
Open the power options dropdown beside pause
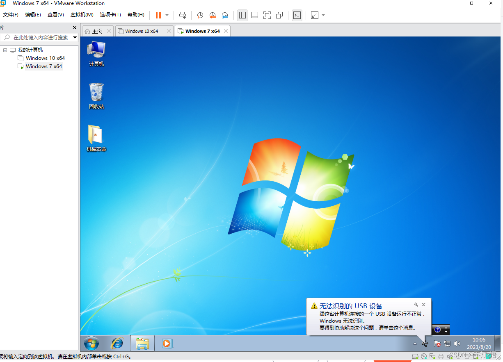(167, 15)
